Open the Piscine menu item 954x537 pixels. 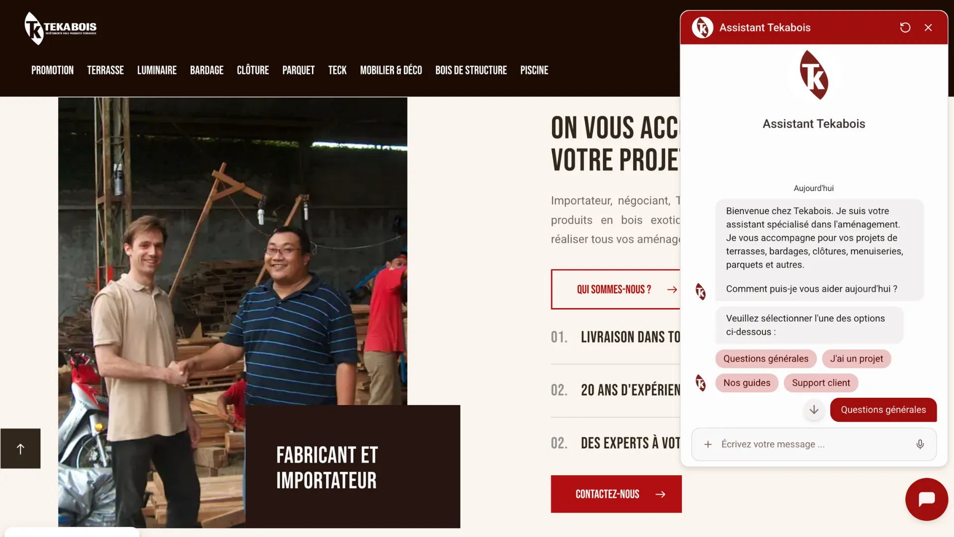(534, 70)
